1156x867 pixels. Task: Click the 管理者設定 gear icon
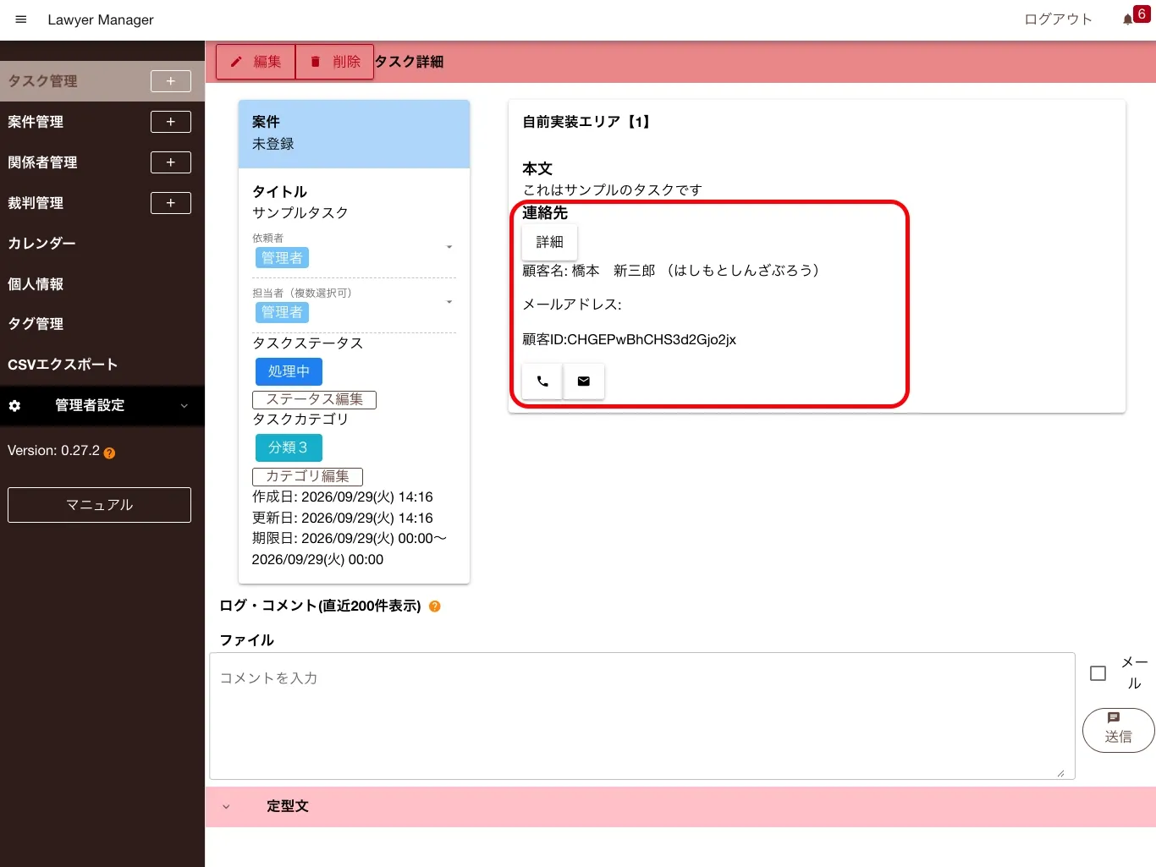(x=14, y=406)
